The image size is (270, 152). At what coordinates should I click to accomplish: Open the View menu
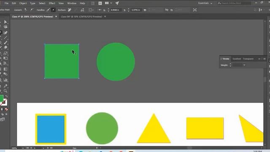(x=61, y=3)
